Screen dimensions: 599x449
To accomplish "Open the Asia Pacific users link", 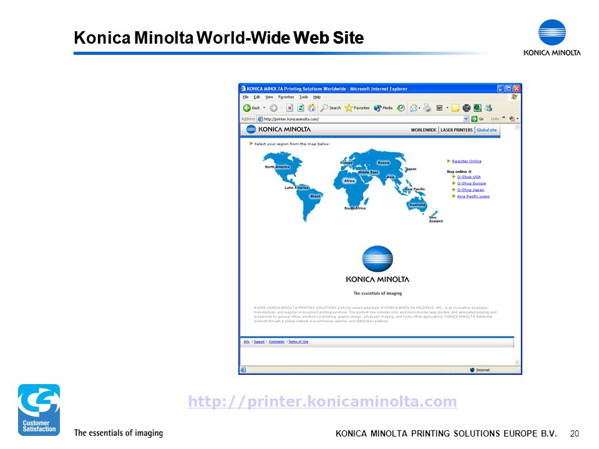I will tap(474, 196).
